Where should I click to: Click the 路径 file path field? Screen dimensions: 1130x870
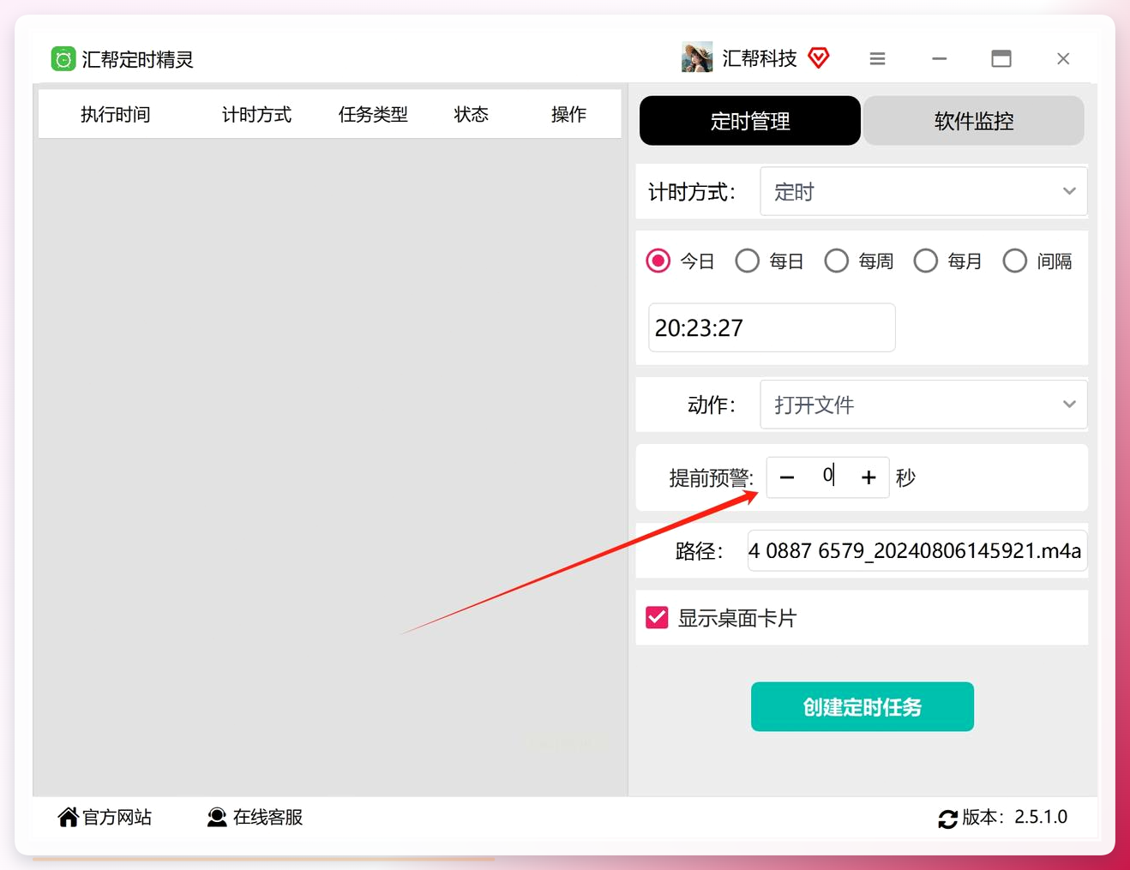(x=917, y=550)
